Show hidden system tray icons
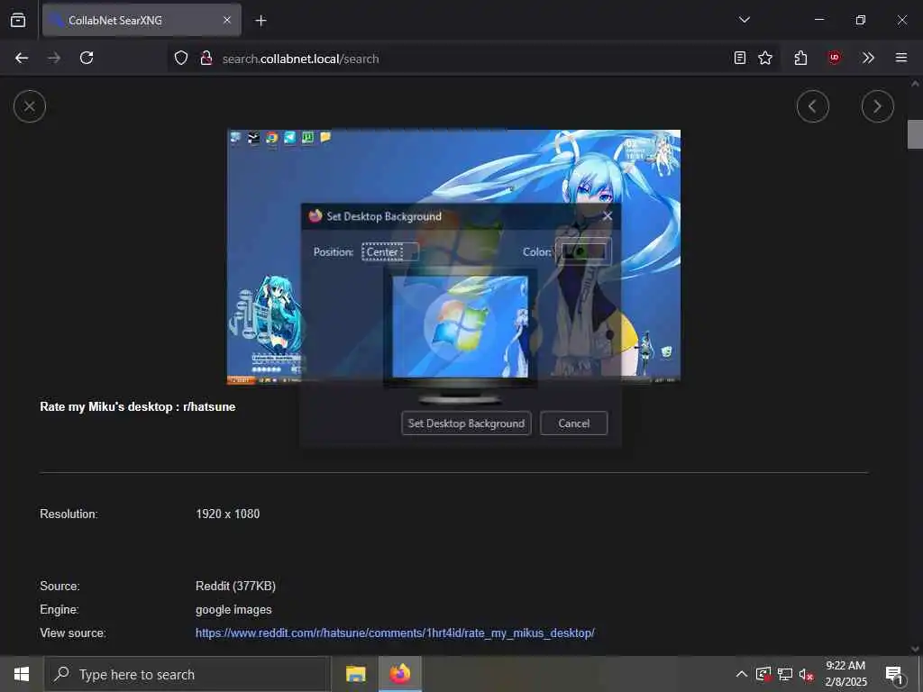Image resolution: width=923 pixels, height=692 pixels. coord(742,674)
